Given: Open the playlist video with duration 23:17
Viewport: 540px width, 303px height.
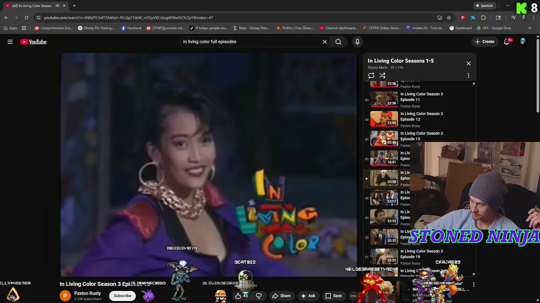Looking at the screenshot, I should (x=384, y=197).
